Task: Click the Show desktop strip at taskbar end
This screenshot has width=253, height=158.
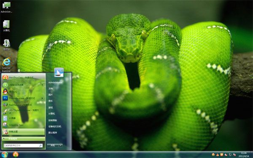Action: click(252, 155)
